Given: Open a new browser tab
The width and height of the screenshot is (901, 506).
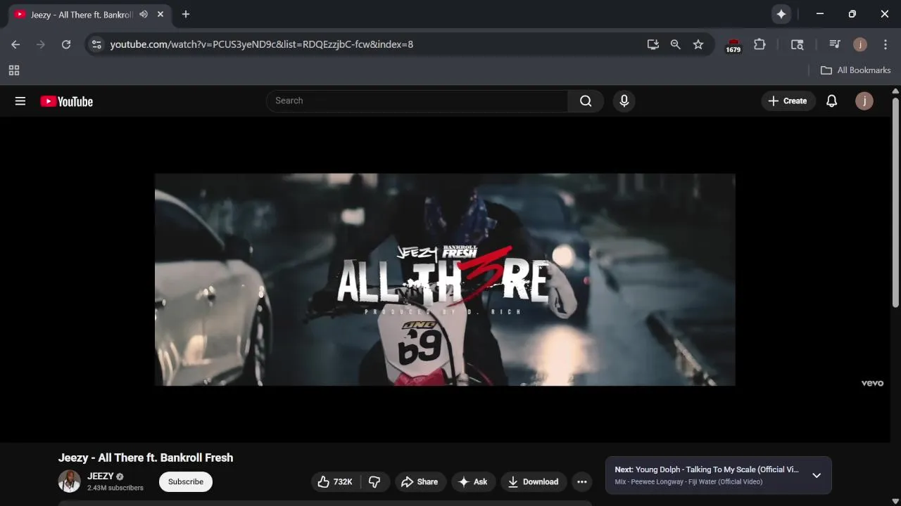Looking at the screenshot, I should point(186,14).
